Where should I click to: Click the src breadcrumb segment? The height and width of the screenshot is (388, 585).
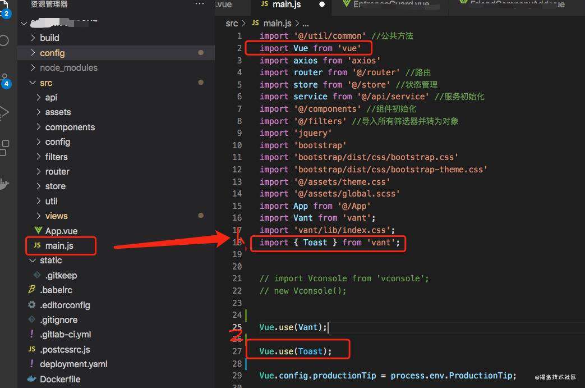click(232, 23)
